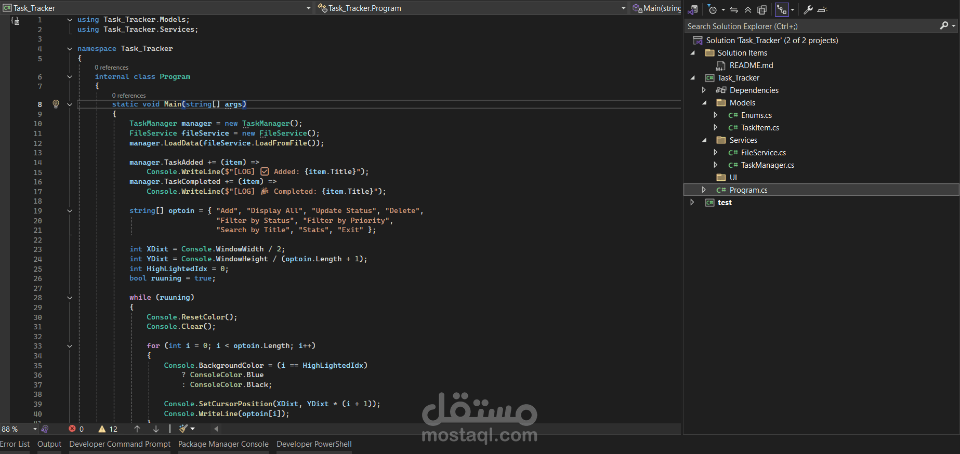Image resolution: width=960 pixels, height=454 pixels.
Task: Open FileService.cs file
Action: tap(763, 153)
